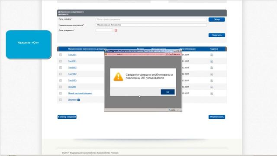Click the Загрузить upload button
This screenshot has height=156, width=277.
click(216, 35)
